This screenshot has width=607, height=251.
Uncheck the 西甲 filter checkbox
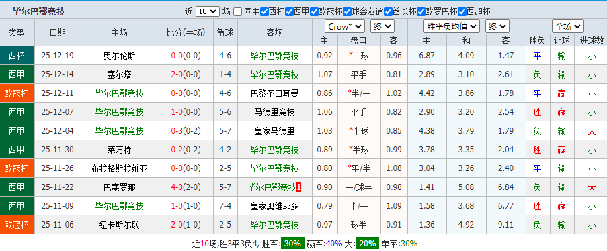(289, 11)
